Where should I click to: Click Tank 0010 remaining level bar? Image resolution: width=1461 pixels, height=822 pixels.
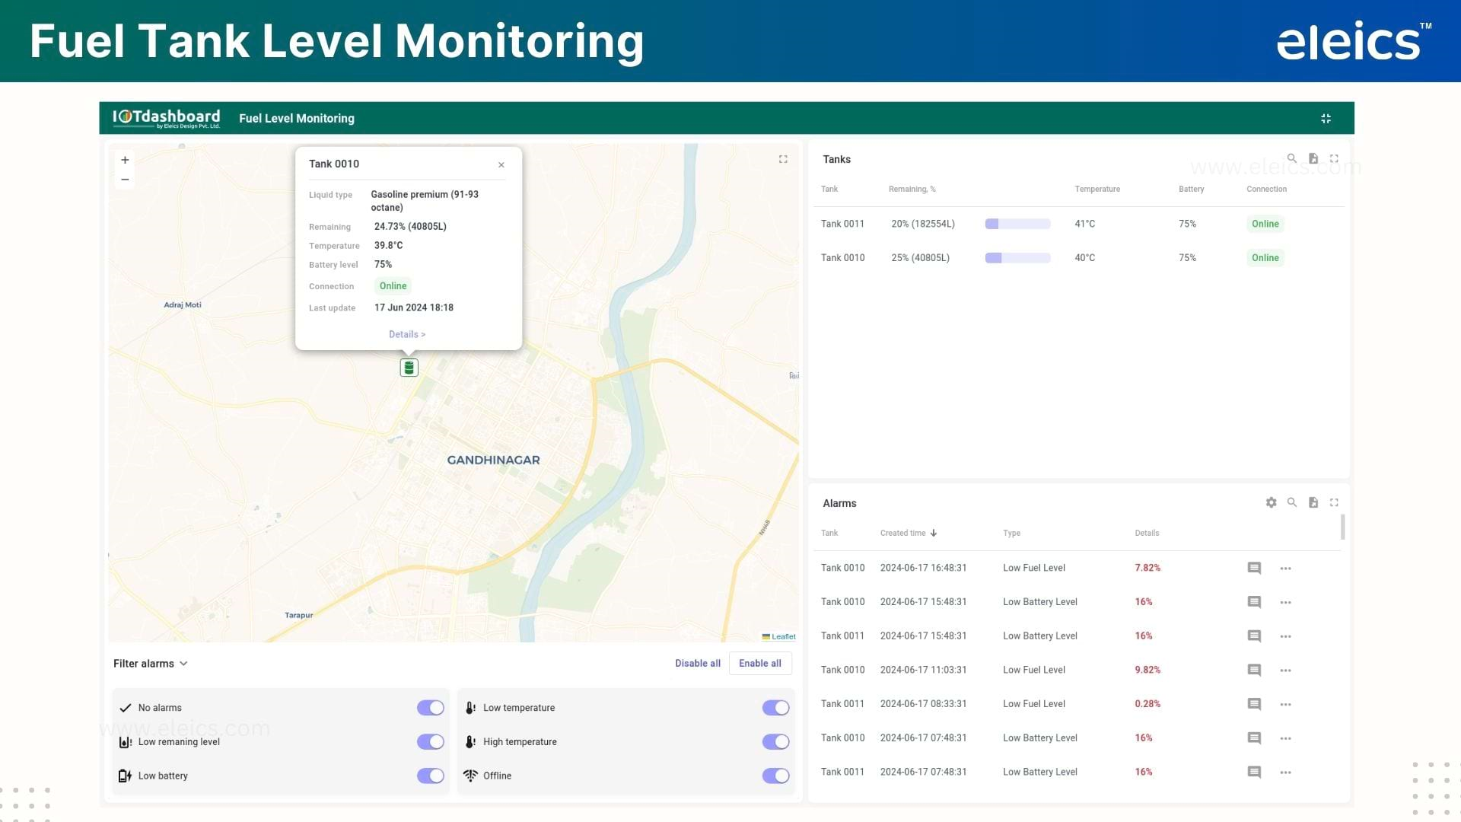click(1017, 258)
